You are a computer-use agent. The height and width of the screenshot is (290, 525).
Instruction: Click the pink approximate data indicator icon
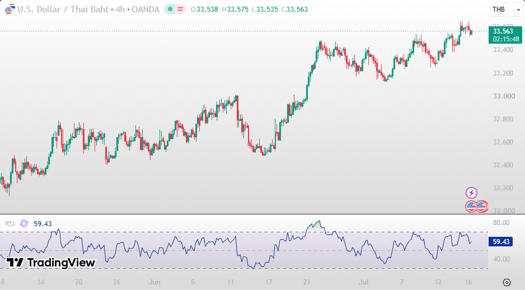pyautogui.click(x=180, y=10)
